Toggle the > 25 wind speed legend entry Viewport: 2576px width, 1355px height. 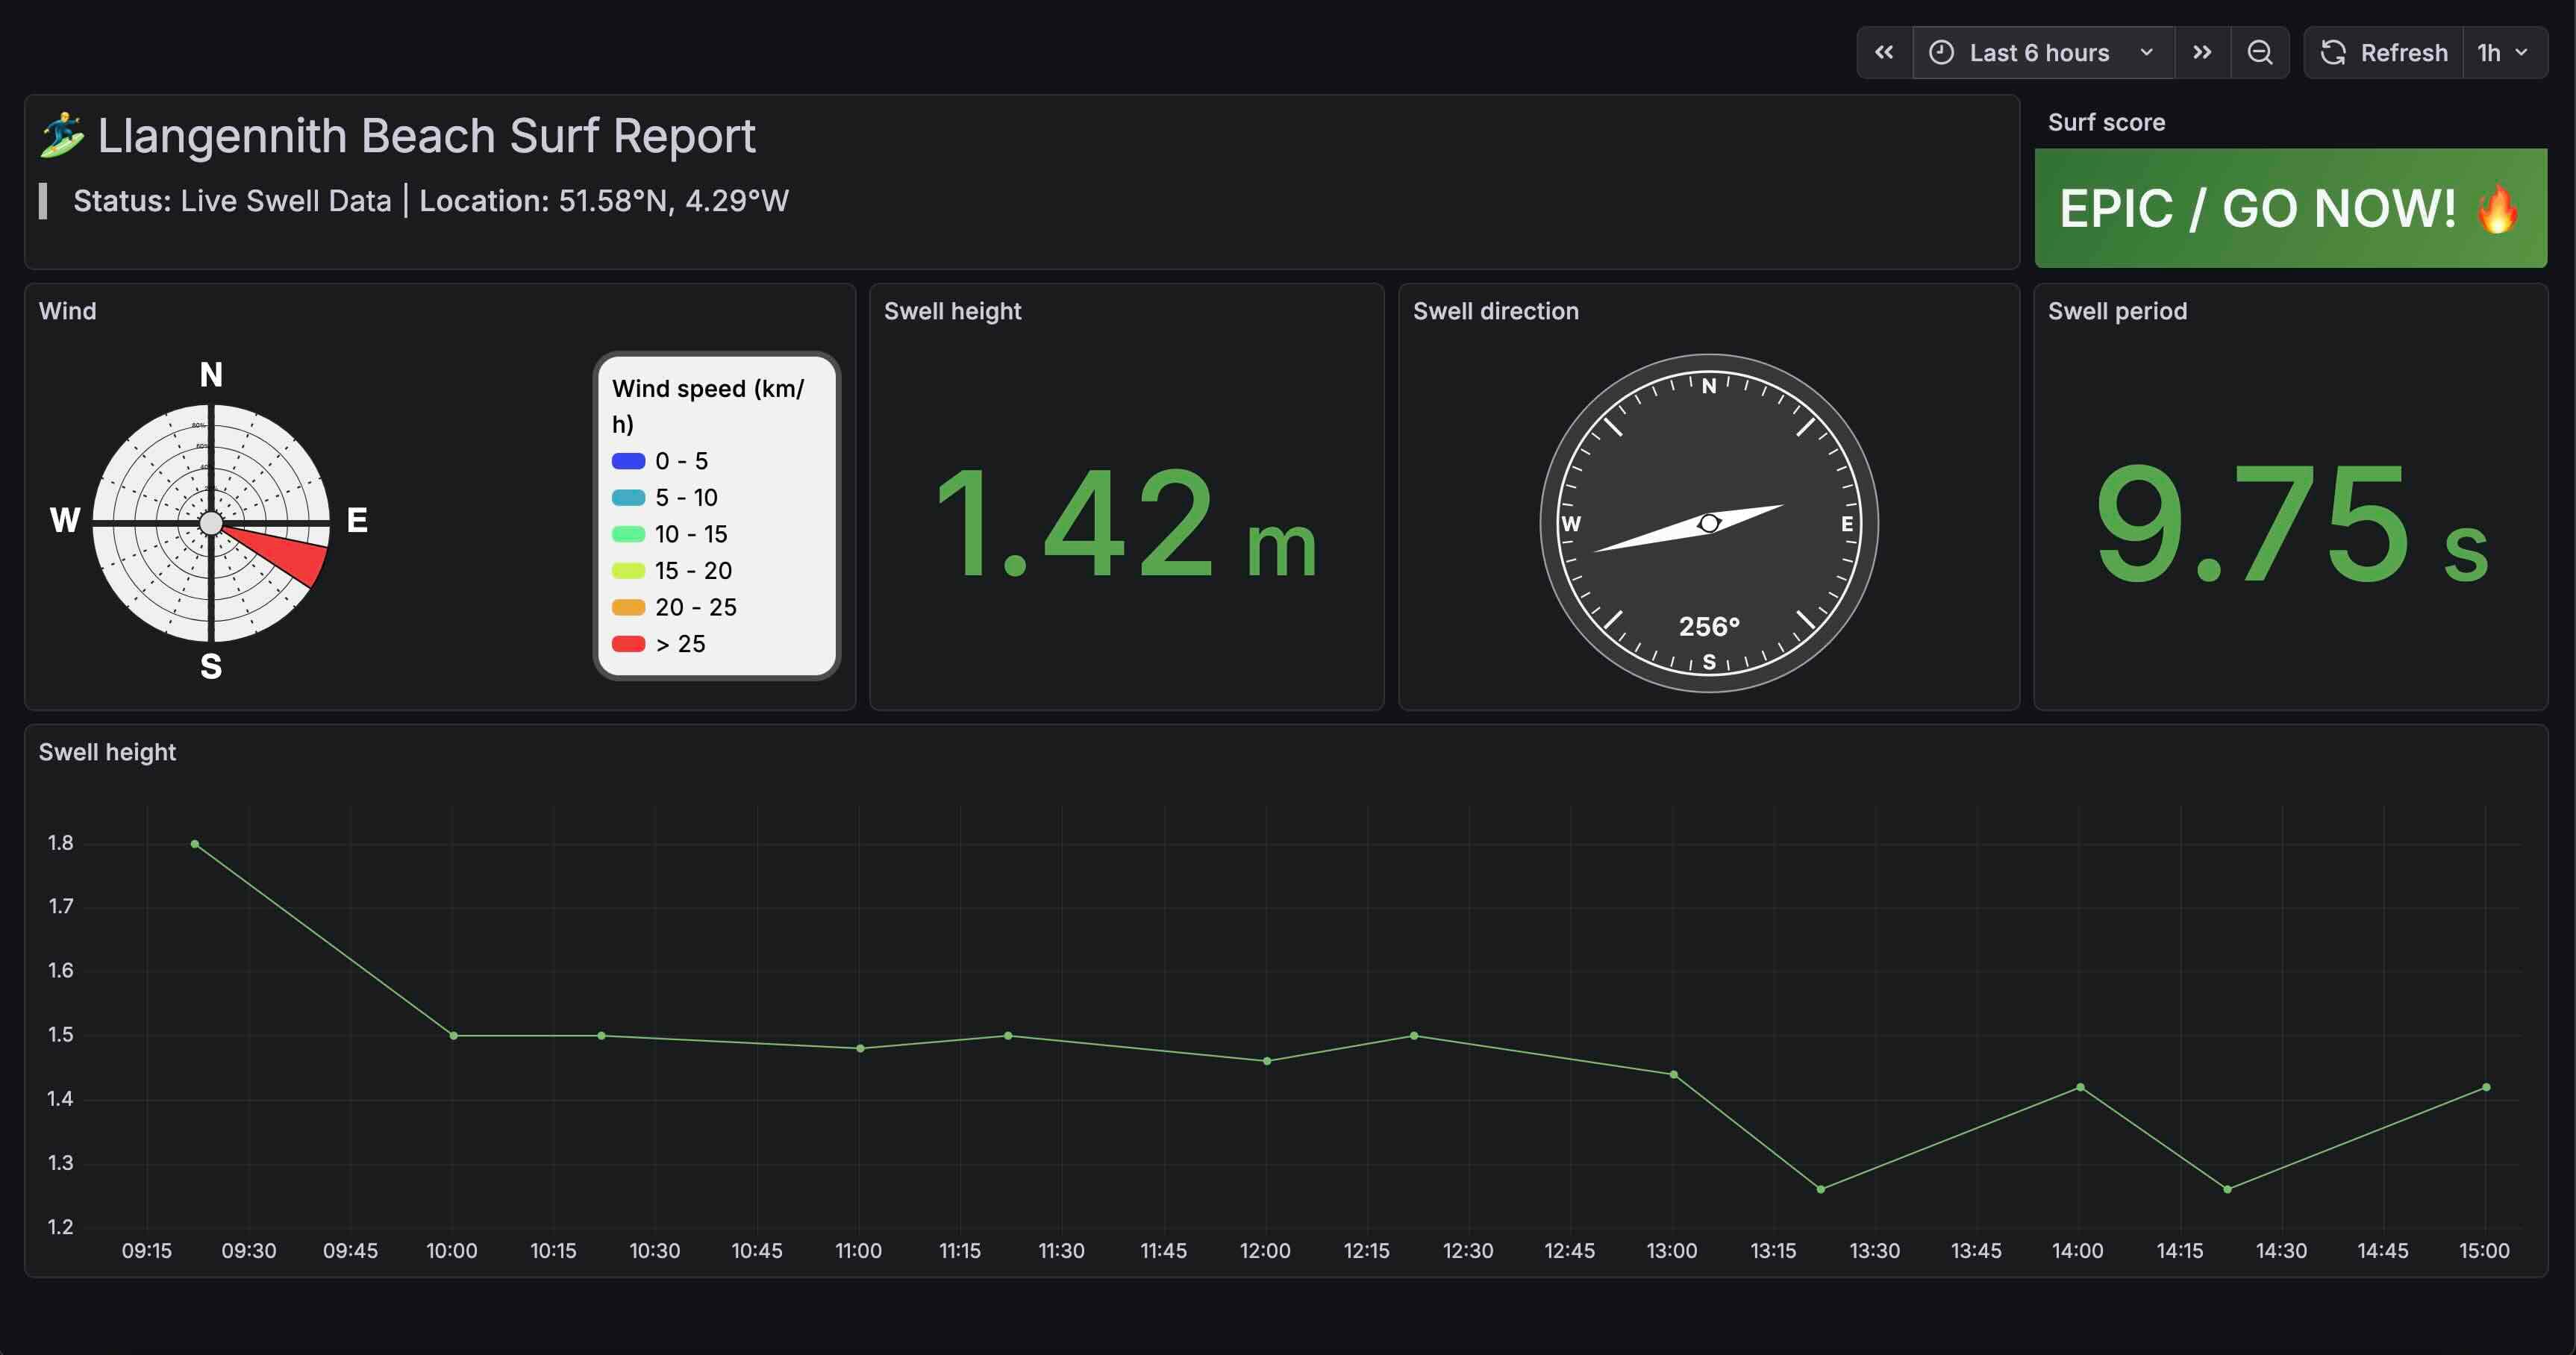680,644
